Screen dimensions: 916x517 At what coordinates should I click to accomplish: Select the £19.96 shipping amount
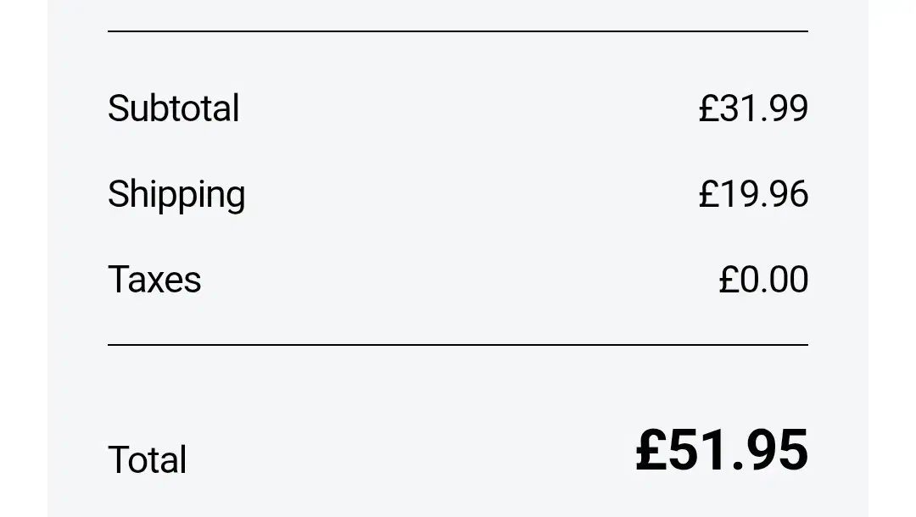click(753, 194)
